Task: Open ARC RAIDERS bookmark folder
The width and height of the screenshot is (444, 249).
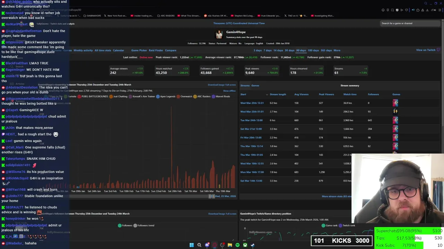Action: tap(166, 16)
